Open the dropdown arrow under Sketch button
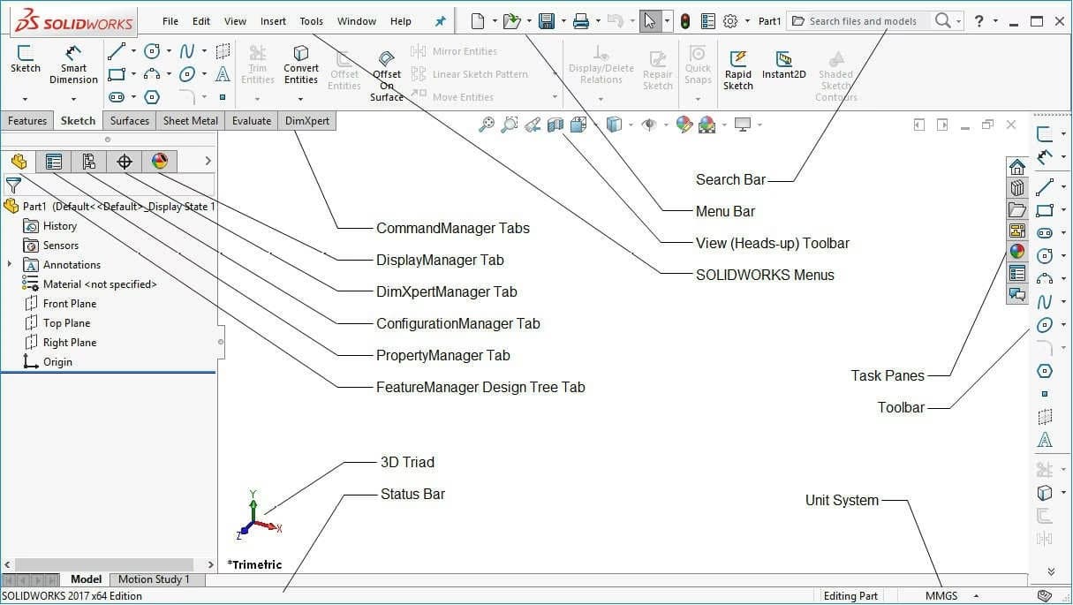 click(25, 99)
